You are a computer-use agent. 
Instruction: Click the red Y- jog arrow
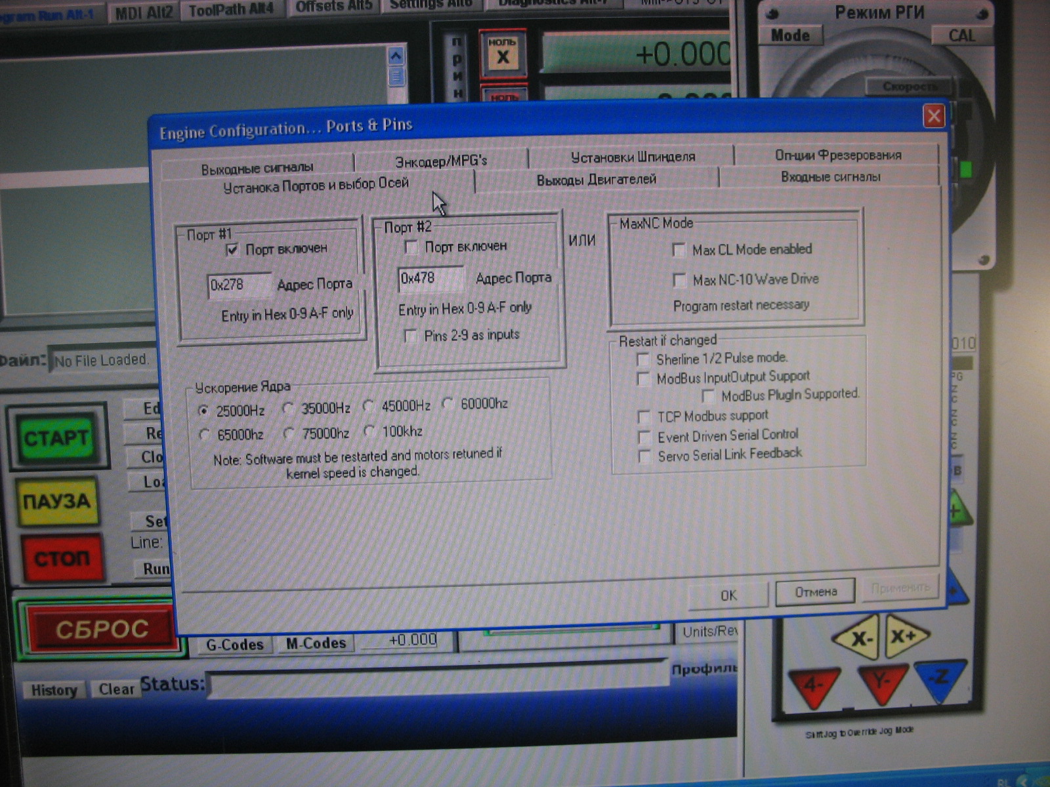(x=883, y=684)
